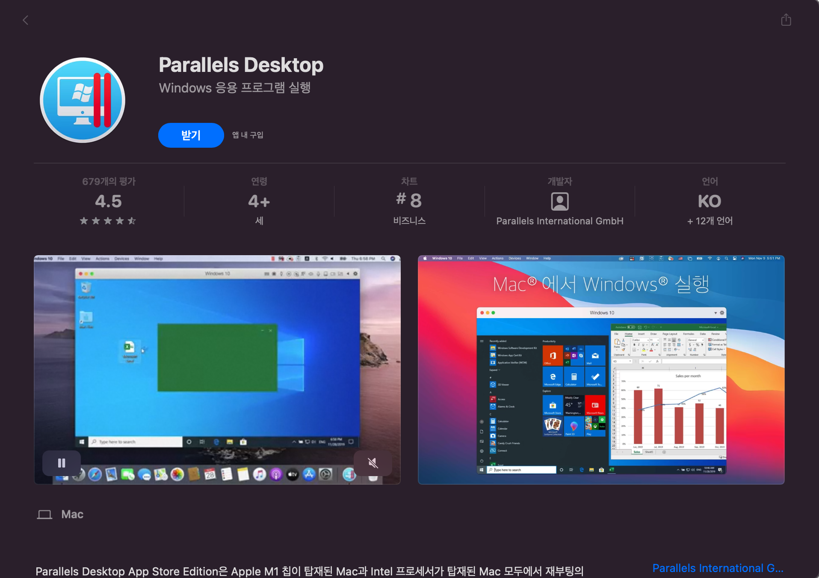Viewport: 819px width, 578px height.
Task: Click the App Store icon in the video's dock
Action: click(309, 474)
